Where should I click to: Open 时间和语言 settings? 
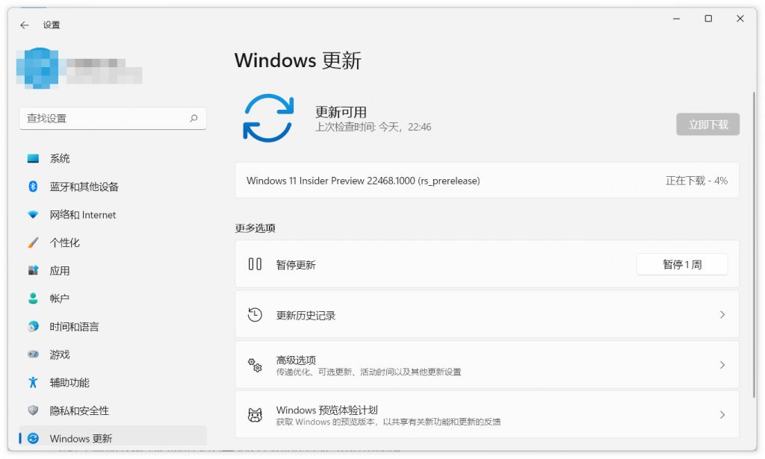113,326
